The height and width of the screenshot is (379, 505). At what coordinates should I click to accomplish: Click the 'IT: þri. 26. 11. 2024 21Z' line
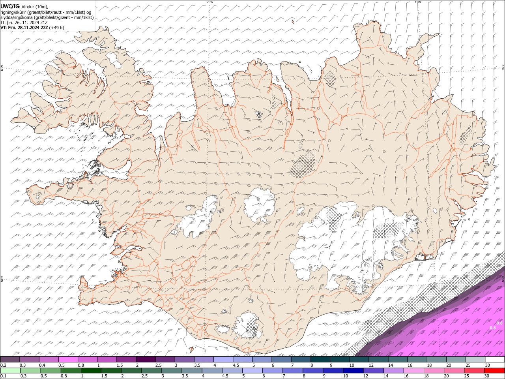click(24, 23)
